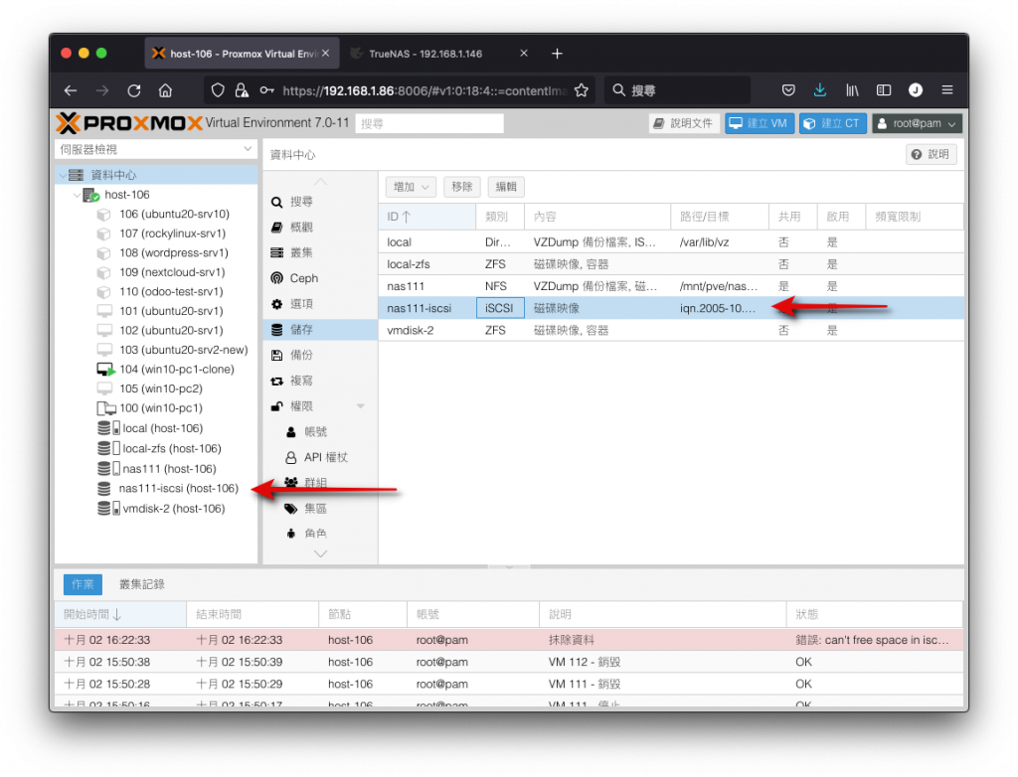Click the browser back arrow
Viewport: 1018px width, 777px height.
[71, 90]
